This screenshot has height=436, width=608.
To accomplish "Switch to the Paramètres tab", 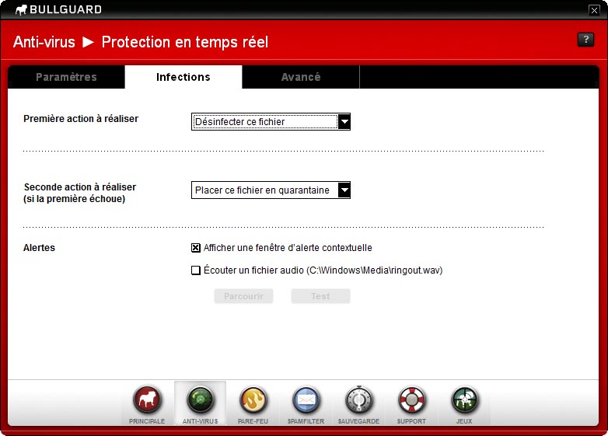I will (66, 77).
